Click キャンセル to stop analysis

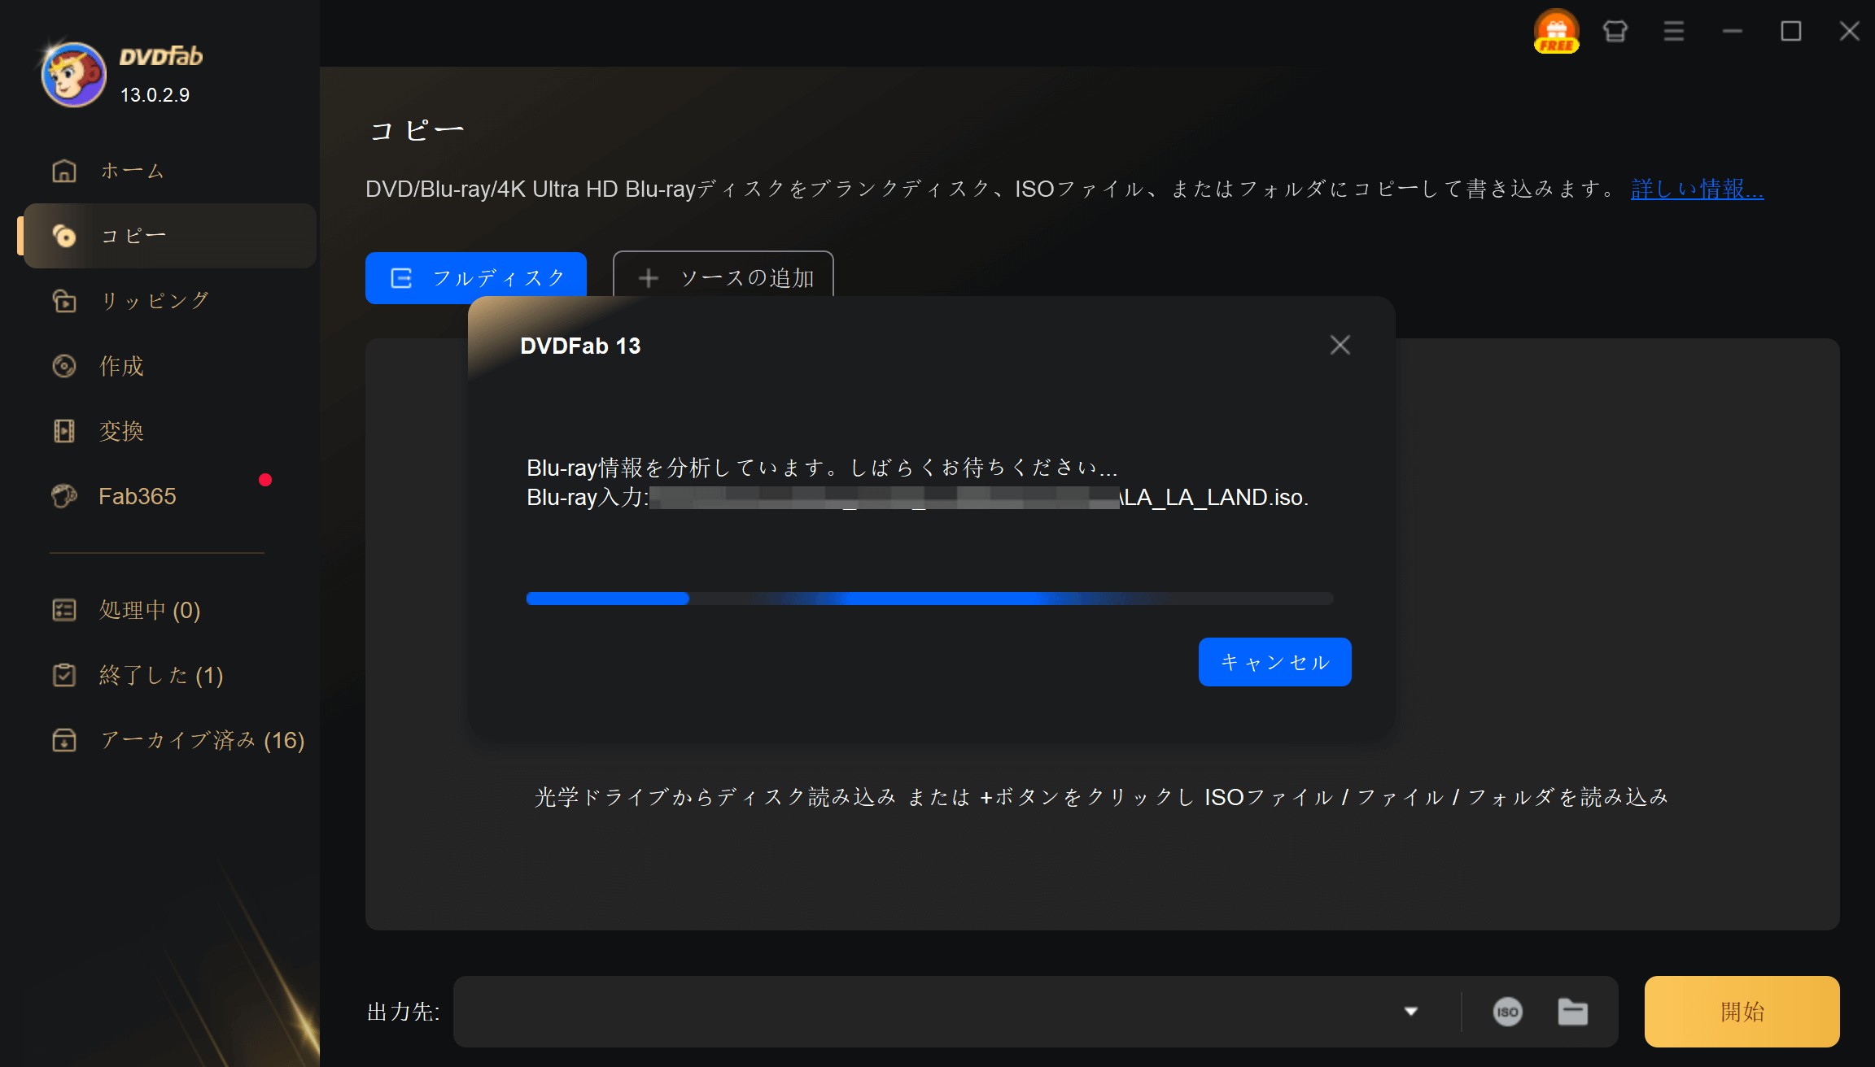(x=1274, y=662)
